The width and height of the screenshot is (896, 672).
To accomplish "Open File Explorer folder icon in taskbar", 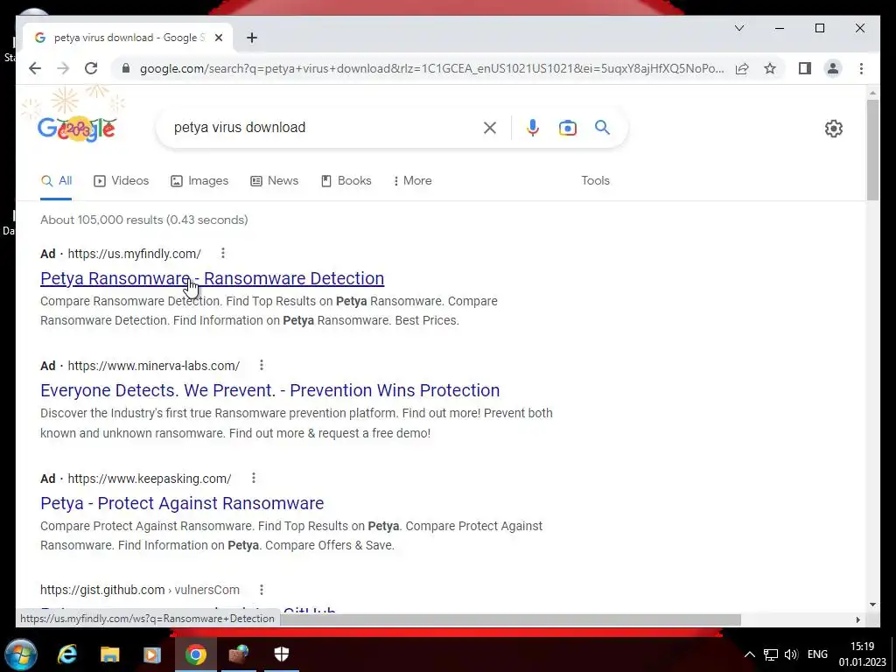I will click(x=109, y=654).
